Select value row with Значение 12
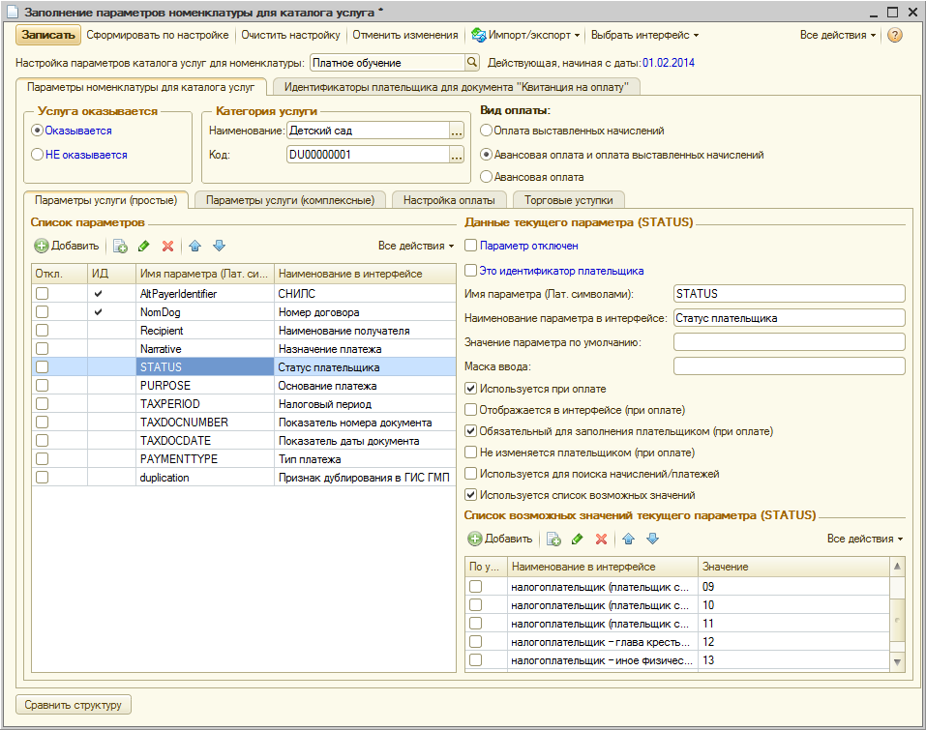The height and width of the screenshot is (730, 926). [x=676, y=642]
